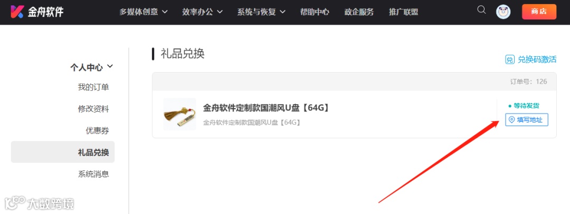The width and height of the screenshot is (570, 214).
Task: Open 我的订单 in the sidebar
Action: 93,87
